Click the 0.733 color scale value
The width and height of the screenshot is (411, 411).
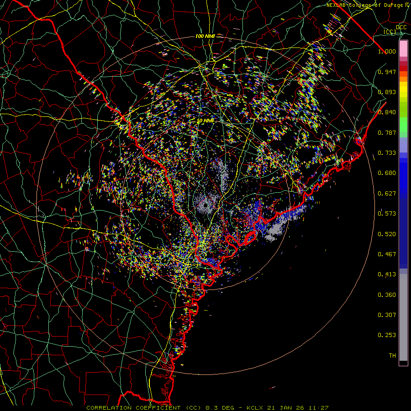pyautogui.click(x=387, y=153)
